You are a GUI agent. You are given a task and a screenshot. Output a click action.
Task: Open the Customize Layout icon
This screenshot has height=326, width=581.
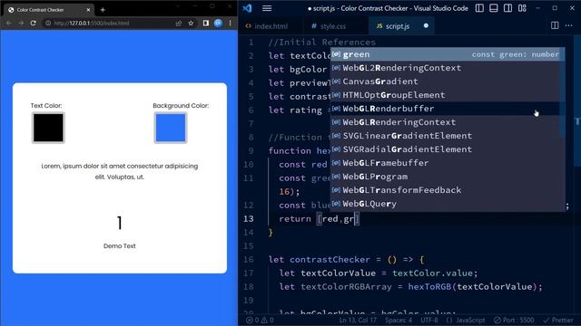pyautogui.click(x=522, y=8)
